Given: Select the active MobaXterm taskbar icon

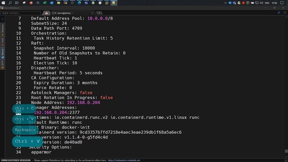Looking at the screenshot, I should (114, 3).
